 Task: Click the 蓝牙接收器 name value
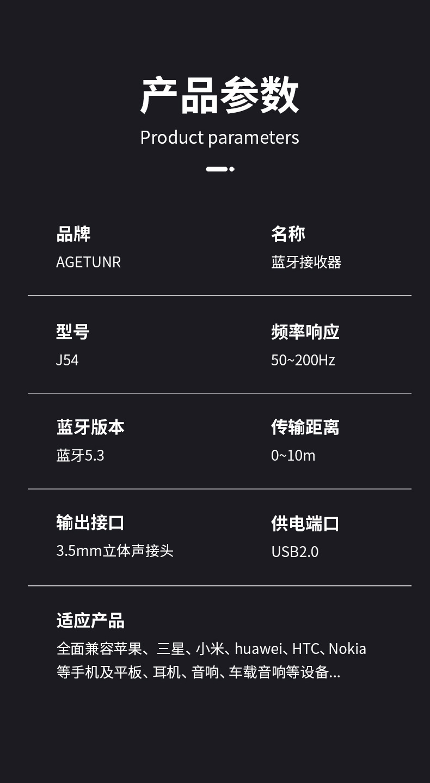[x=306, y=262]
